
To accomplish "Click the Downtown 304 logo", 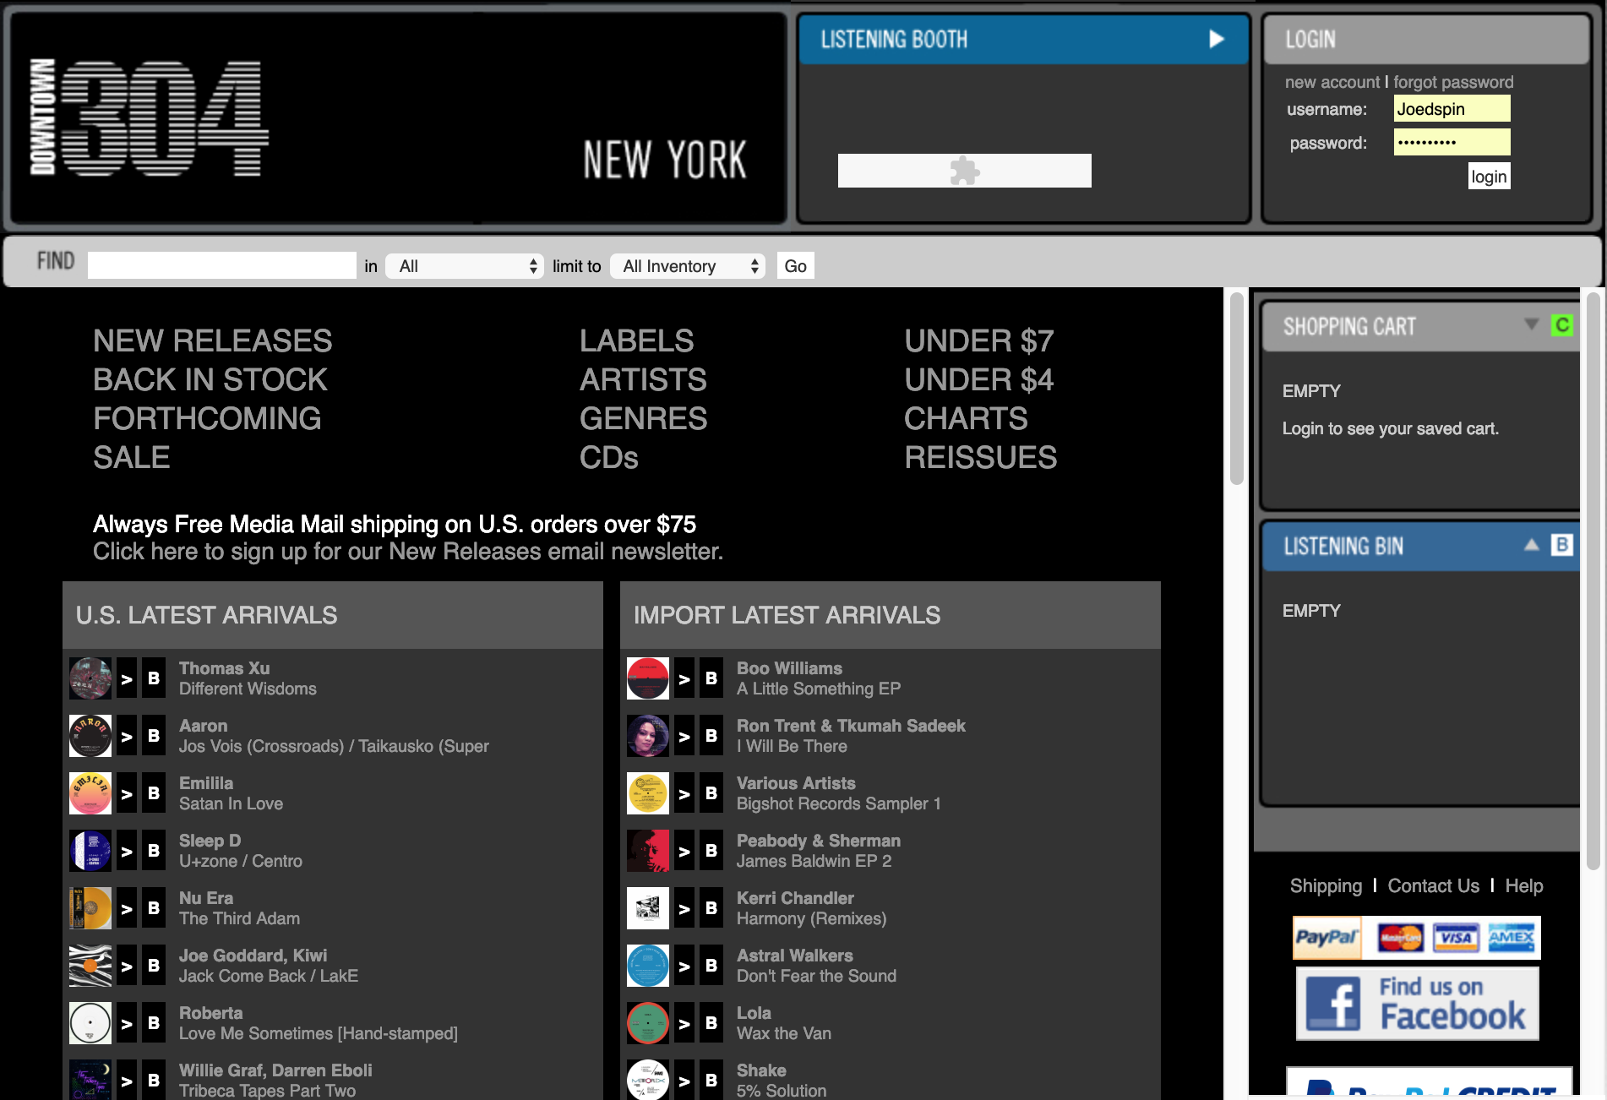I will pyautogui.click(x=150, y=118).
